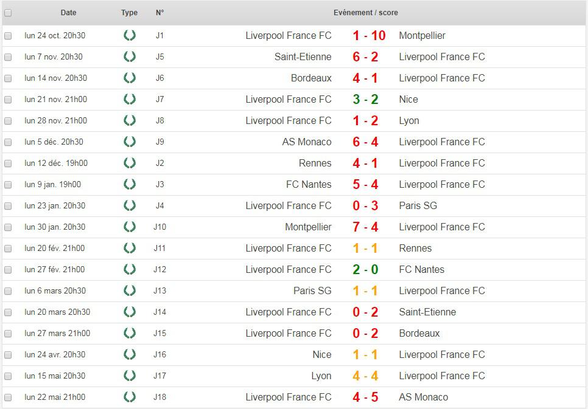
Task: Sort the table by the Date column header
Action: 69,12
